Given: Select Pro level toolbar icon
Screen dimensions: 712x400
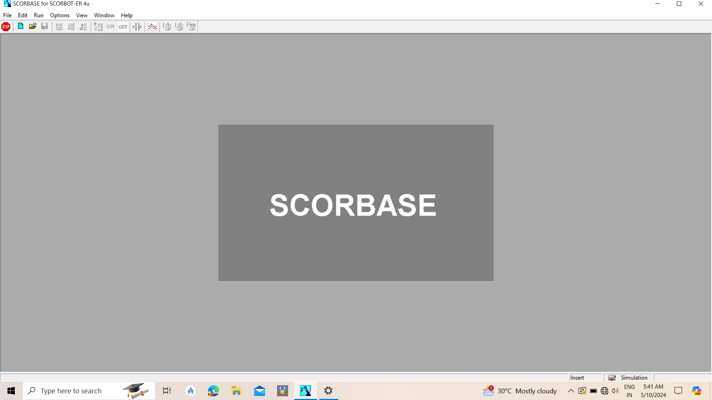Looking at the screenshot, I should point(191,27).
